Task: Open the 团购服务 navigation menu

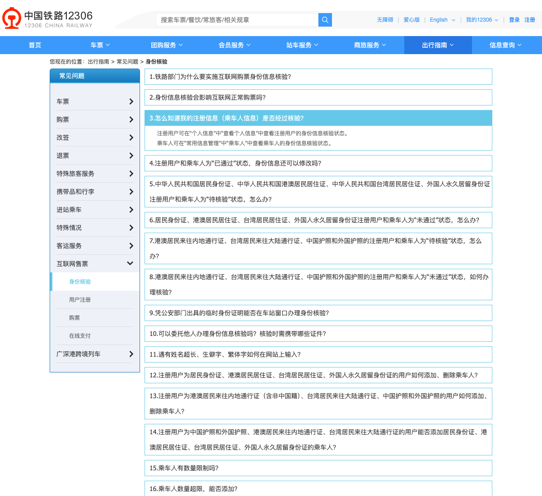Action: click(x=167, y=45)
